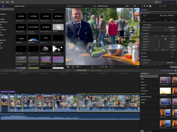The width and height of the screenshot is (177, 132).
Task: Open the Untitled Project timeline dropdown
Action: pyautogui.click(x=82, y=70)
